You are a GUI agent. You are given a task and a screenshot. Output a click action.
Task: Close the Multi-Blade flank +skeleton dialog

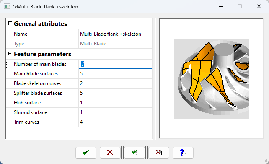[259, 7]
